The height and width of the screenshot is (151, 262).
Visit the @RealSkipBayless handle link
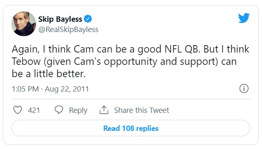(68, 30)
